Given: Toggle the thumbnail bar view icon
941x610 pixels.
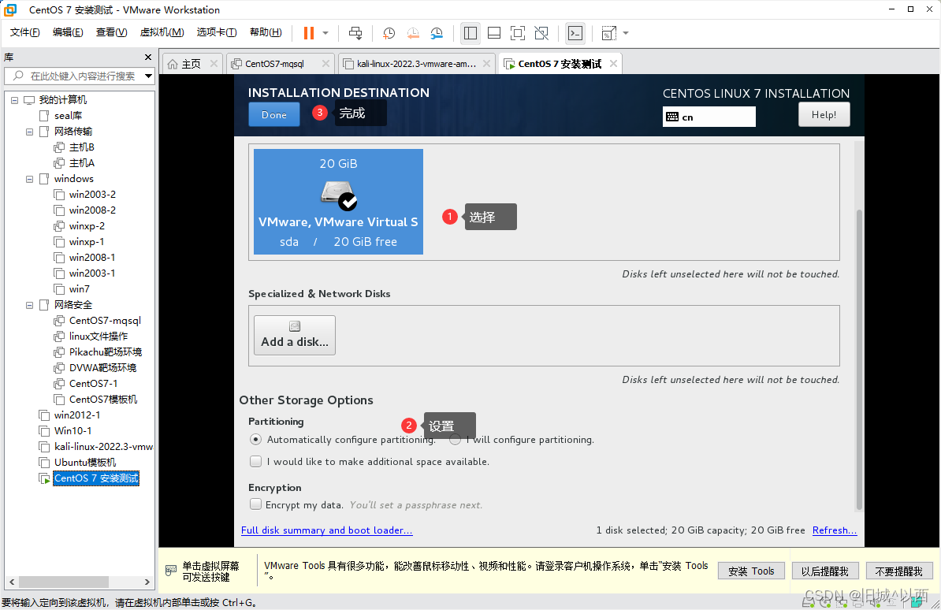Looking at the screenshot, I should pos(494,33).
